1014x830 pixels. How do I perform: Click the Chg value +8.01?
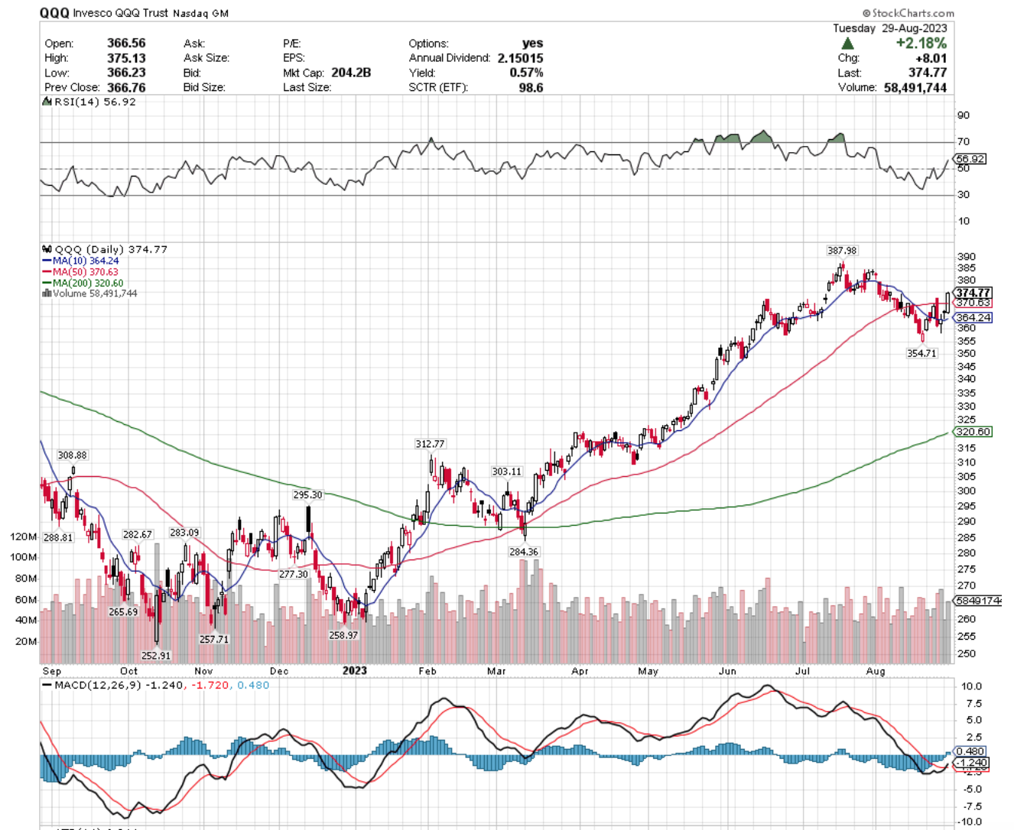(931, 58)
